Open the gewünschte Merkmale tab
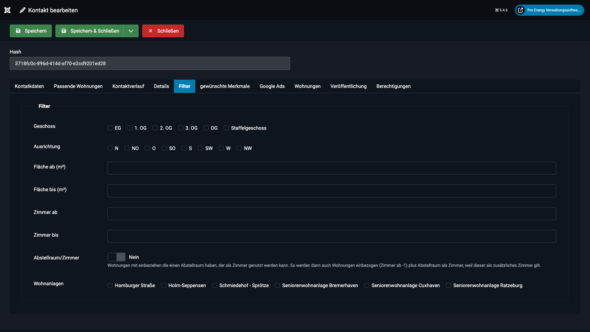Image resolution: width=590 pixels, height=332 pixels. click(225, 86)
